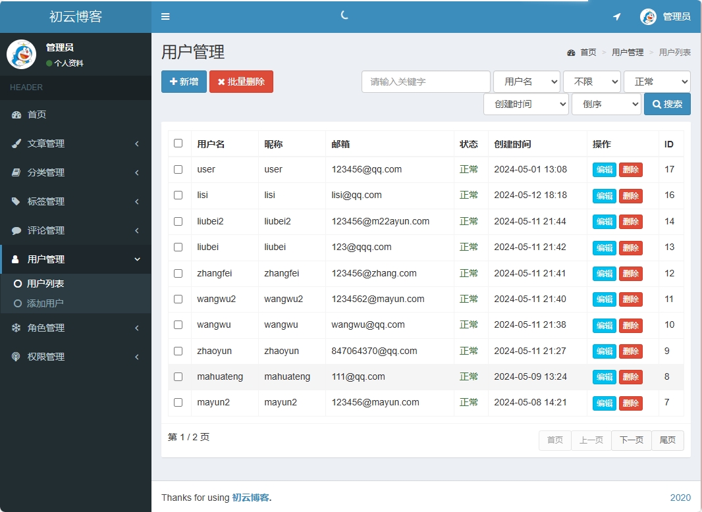The width and height of the screenshot is (702, 512).
Task: Toggle dark mode with the moon icon
Action: point(344,16)
